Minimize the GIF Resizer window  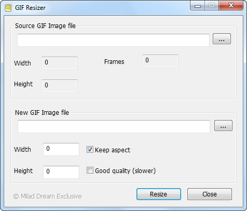pyautogui.click(x=198, y=6)
